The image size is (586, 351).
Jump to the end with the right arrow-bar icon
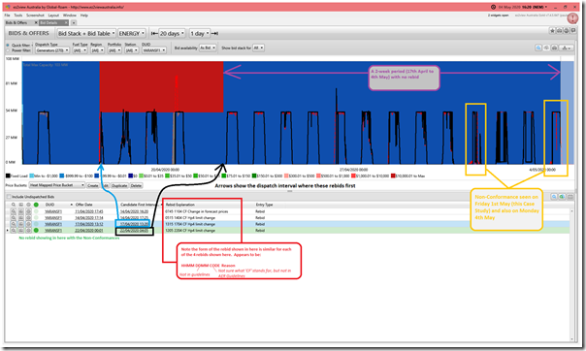214,34
